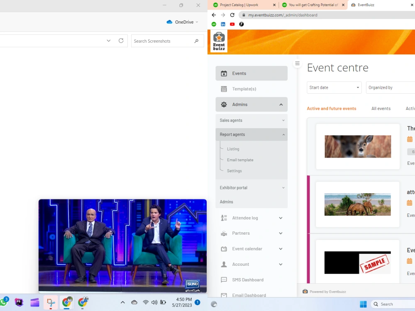415x311 pixels.
Task: Reload the Eventbuizz page
Action: click(x=232, y=15)
